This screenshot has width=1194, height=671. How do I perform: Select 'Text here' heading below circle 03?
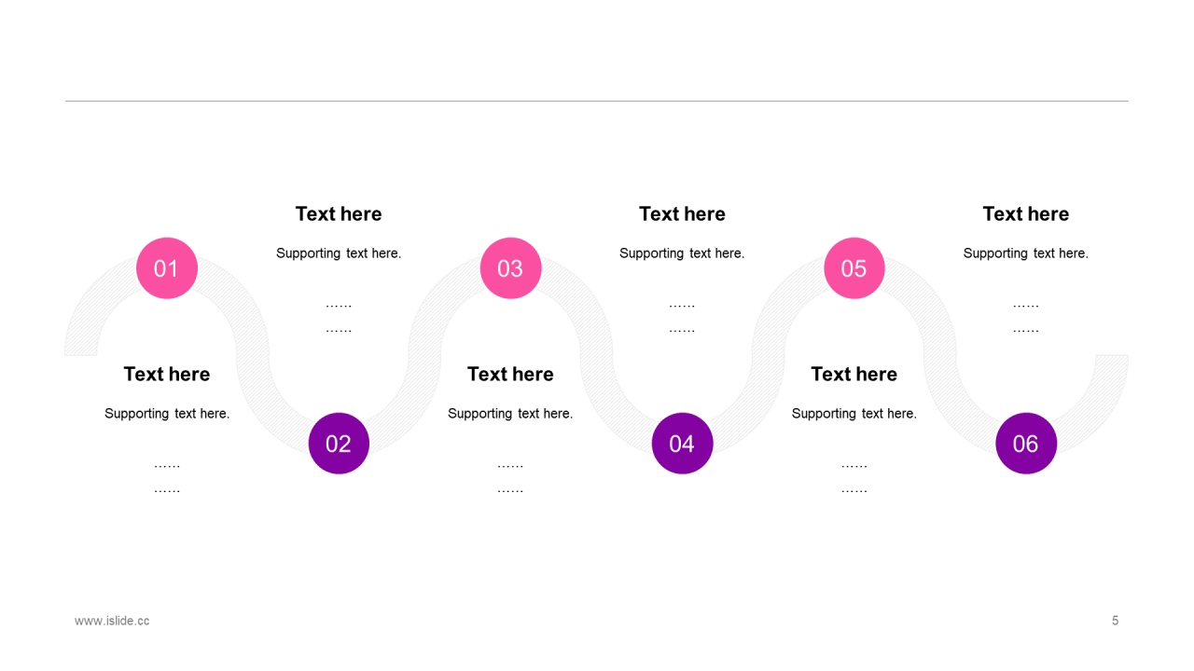510,374
